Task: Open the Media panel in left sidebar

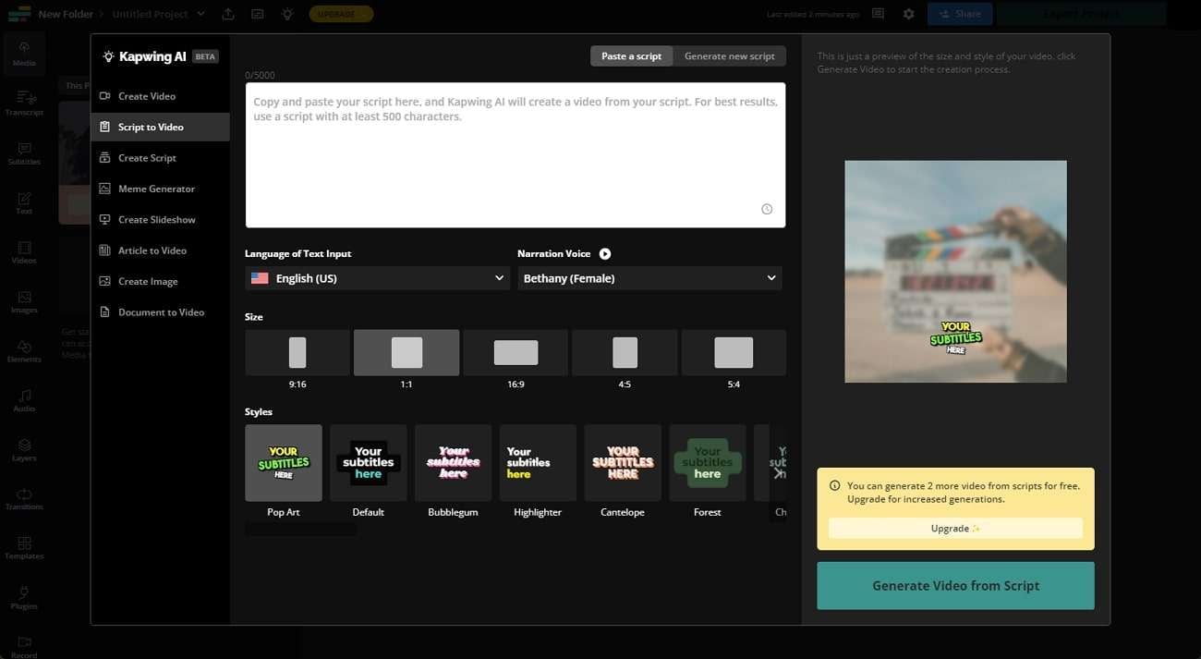Action: pos(24,53)
